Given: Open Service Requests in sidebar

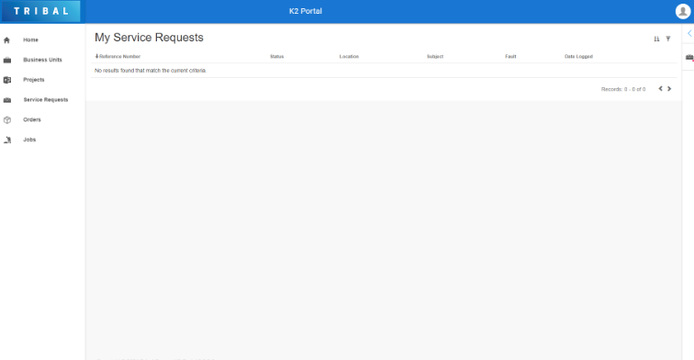Looking at the screenshot, I should pyautogui.click(x=46, y=99).
